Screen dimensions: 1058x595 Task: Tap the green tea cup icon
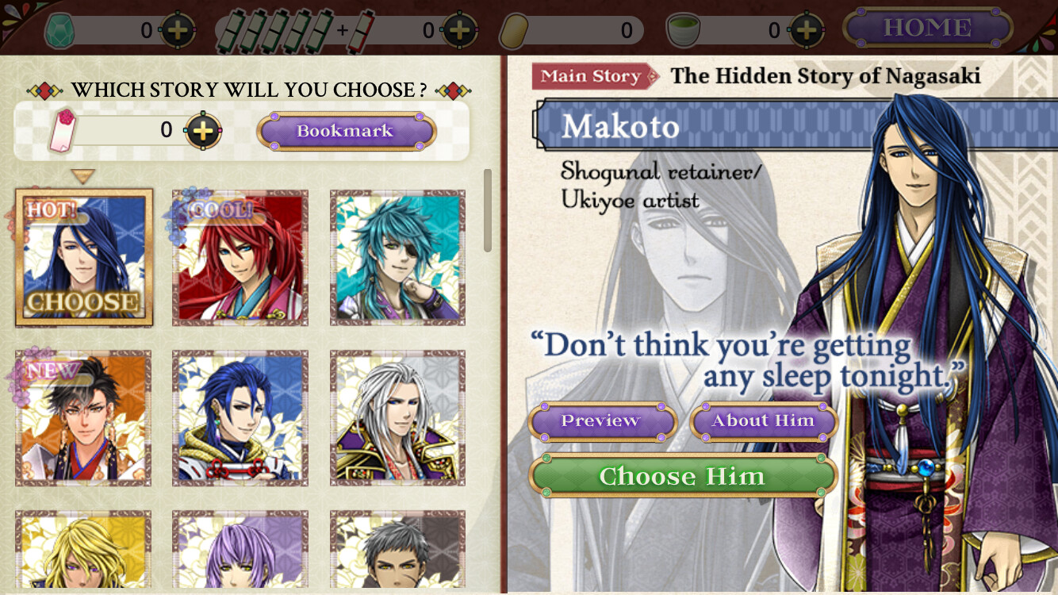click(x=680, y=31)
